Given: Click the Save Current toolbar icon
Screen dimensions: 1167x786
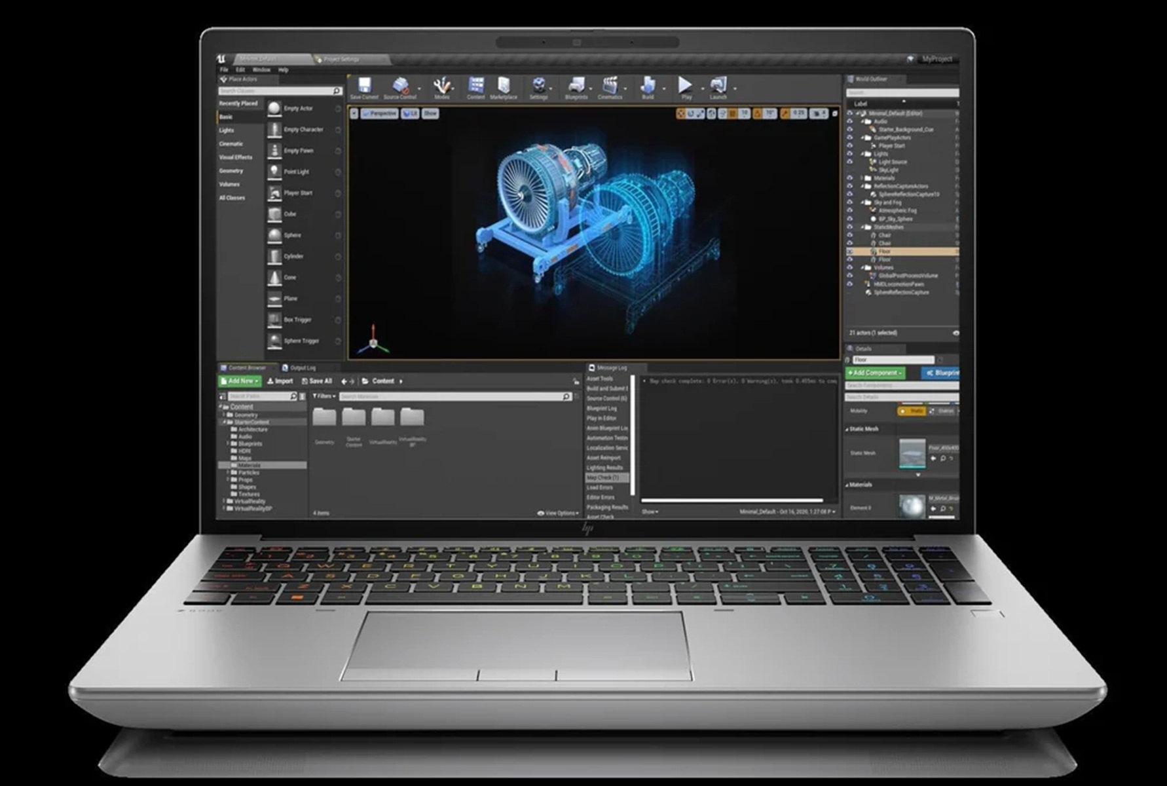Looking at the screenshot, I should 364,85.
